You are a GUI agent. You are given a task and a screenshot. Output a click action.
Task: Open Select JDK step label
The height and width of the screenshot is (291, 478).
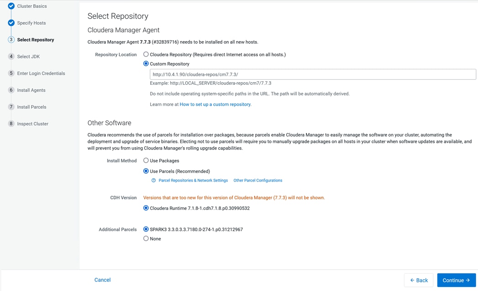[x=28, y=57]
